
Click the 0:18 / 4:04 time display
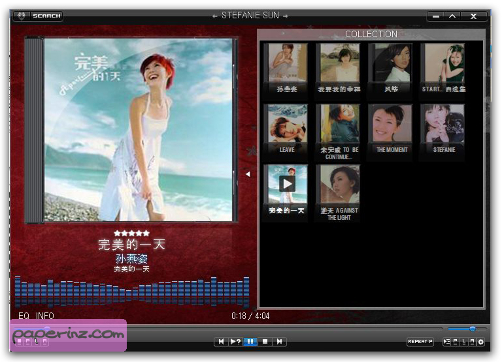point(250,316)
